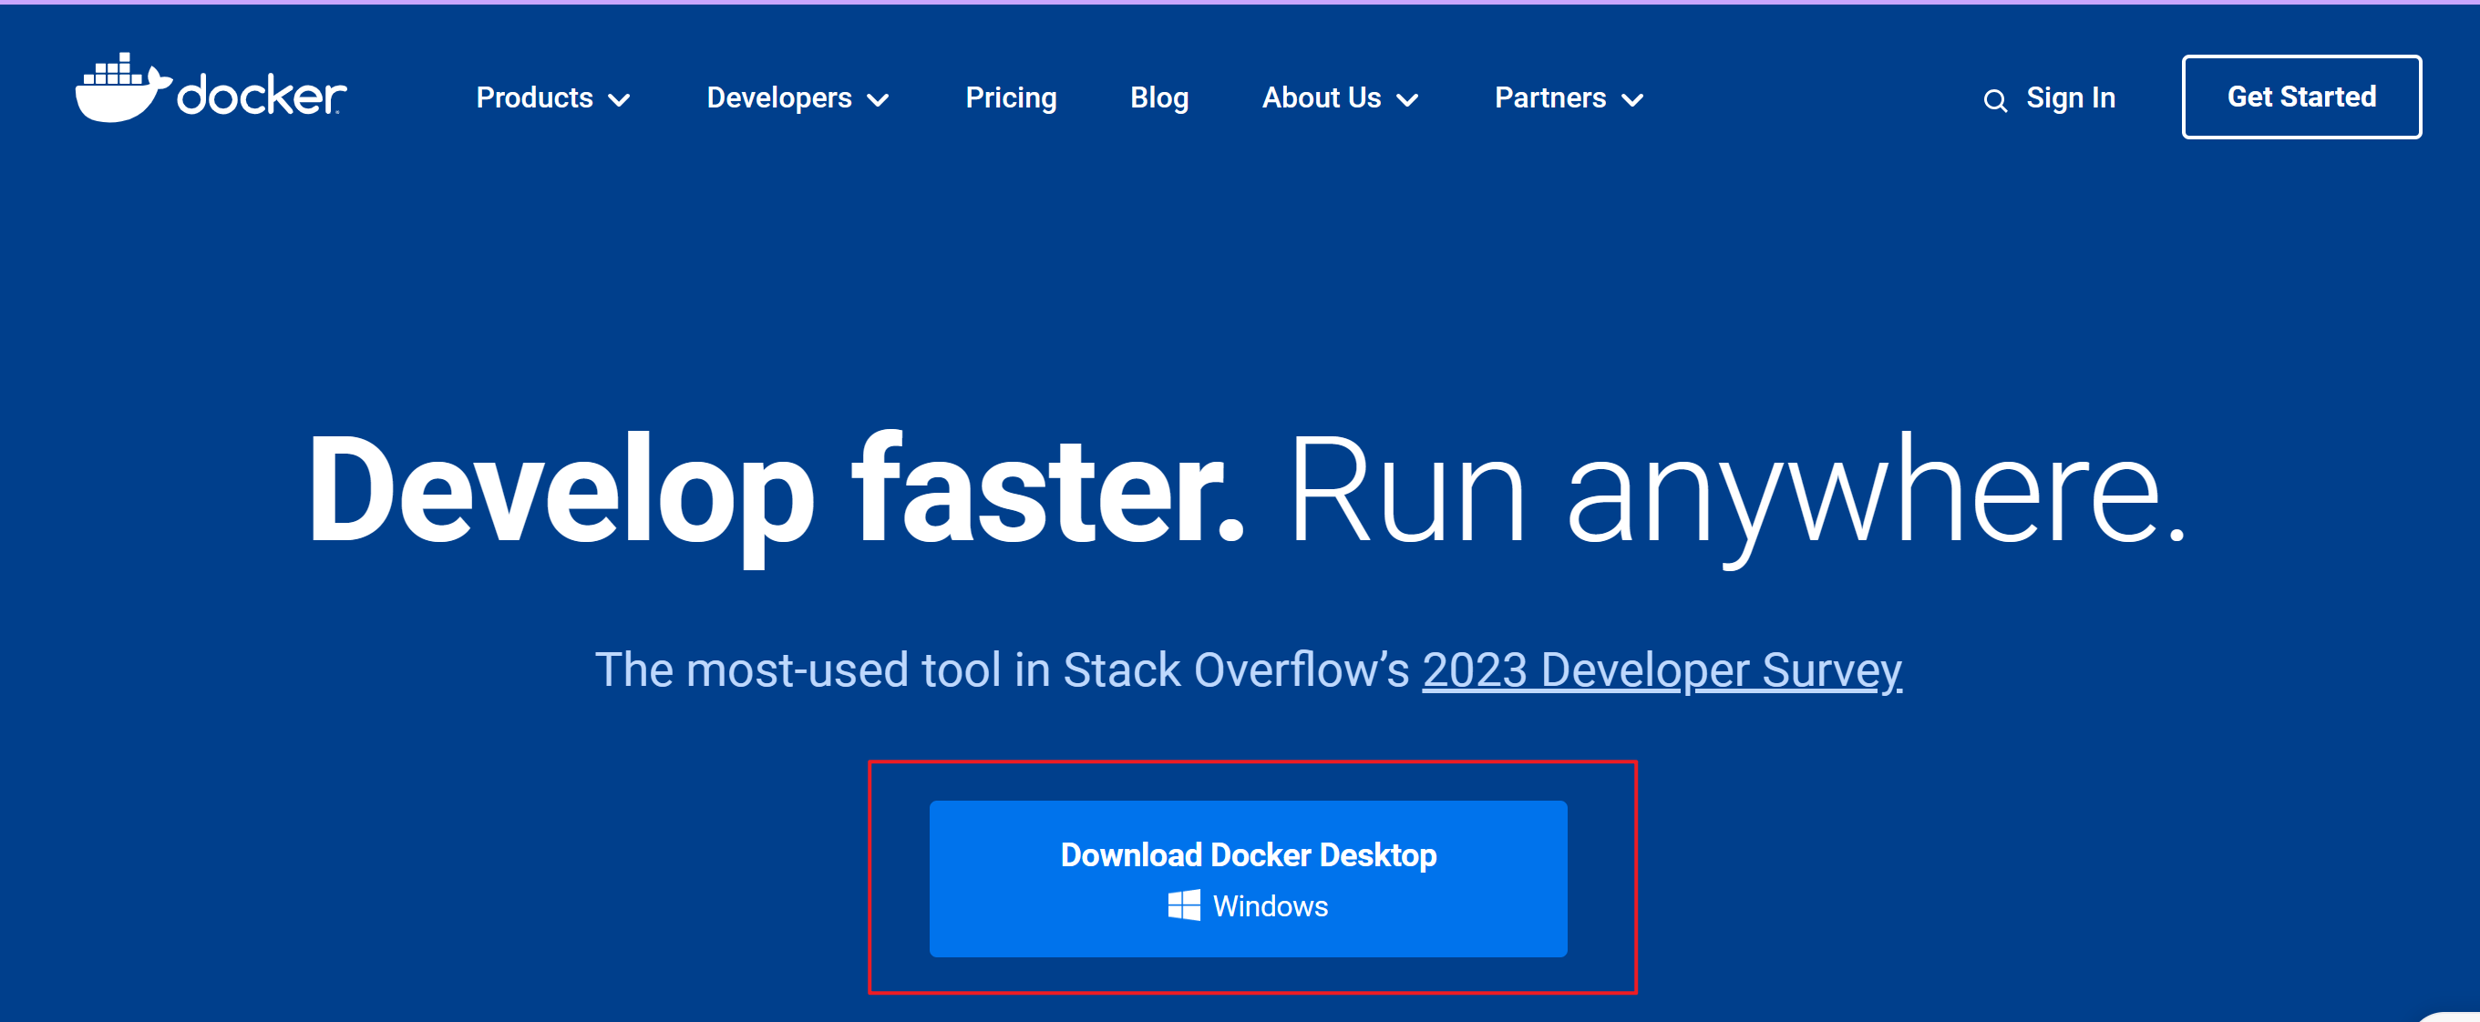This screenshot has width=2480, height=1022.
Task: Click the chevron beside Developers
Action: (x=879, y=99)
